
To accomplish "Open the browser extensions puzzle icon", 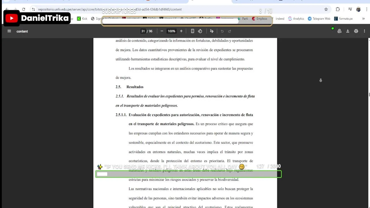I will click(x=338, y=9).
